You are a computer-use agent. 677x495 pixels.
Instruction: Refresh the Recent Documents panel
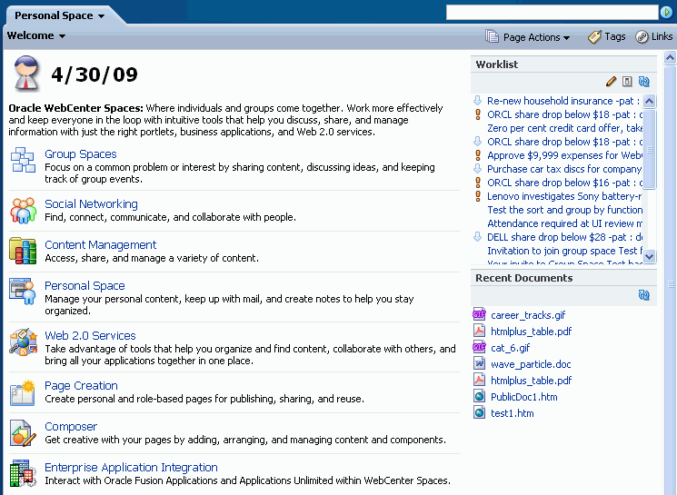[643, 295]
